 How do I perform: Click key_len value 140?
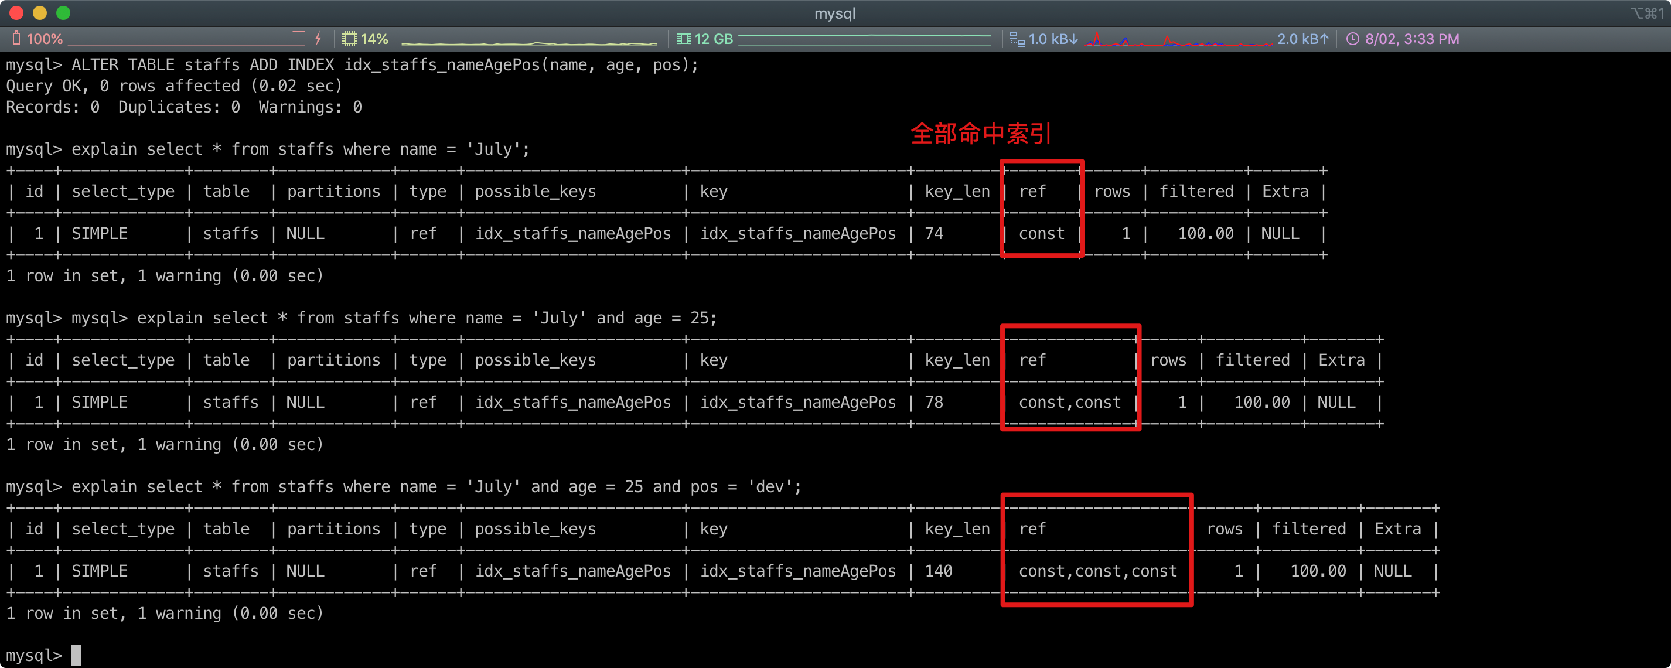click(938, 571)
